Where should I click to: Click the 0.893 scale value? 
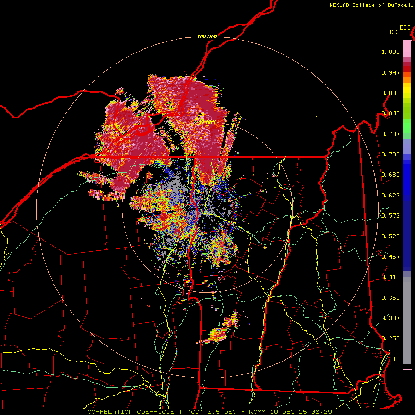[x=391, y=93]
